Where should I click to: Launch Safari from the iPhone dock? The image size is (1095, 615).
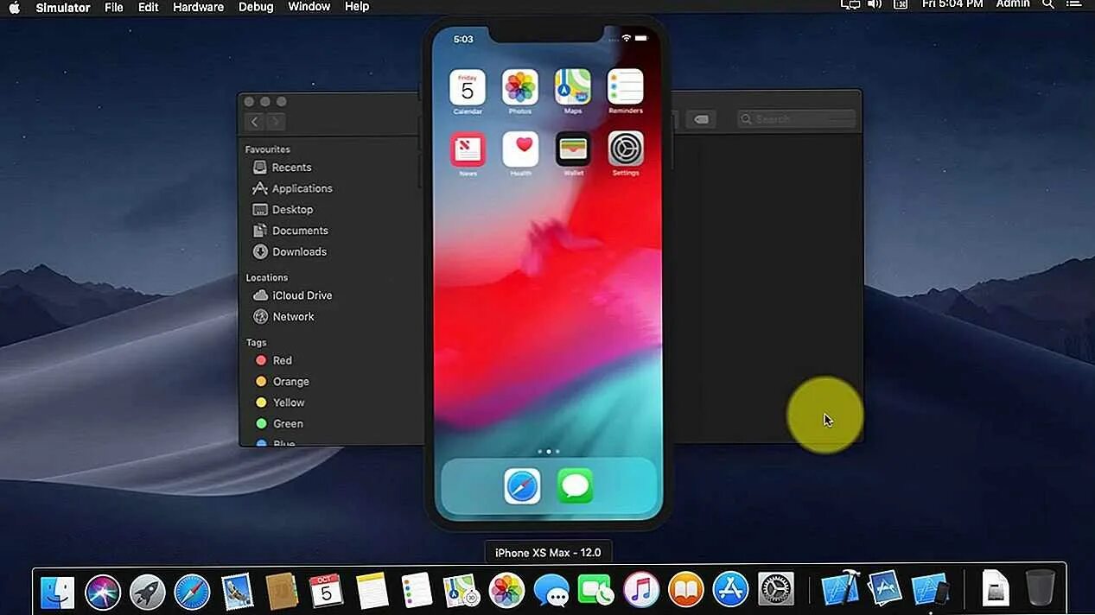pyautogui.click(x=522, y=486)
